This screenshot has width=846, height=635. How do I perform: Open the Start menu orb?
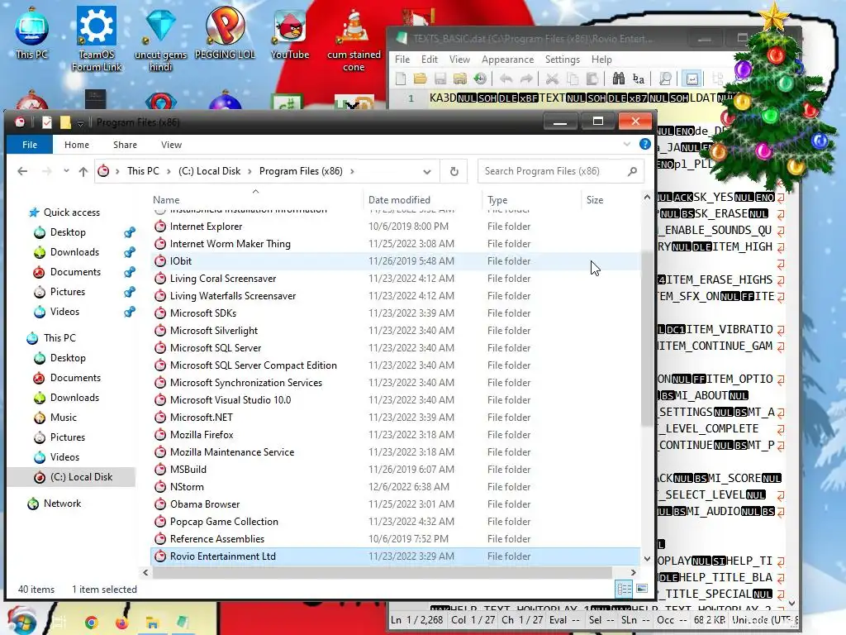21,621
